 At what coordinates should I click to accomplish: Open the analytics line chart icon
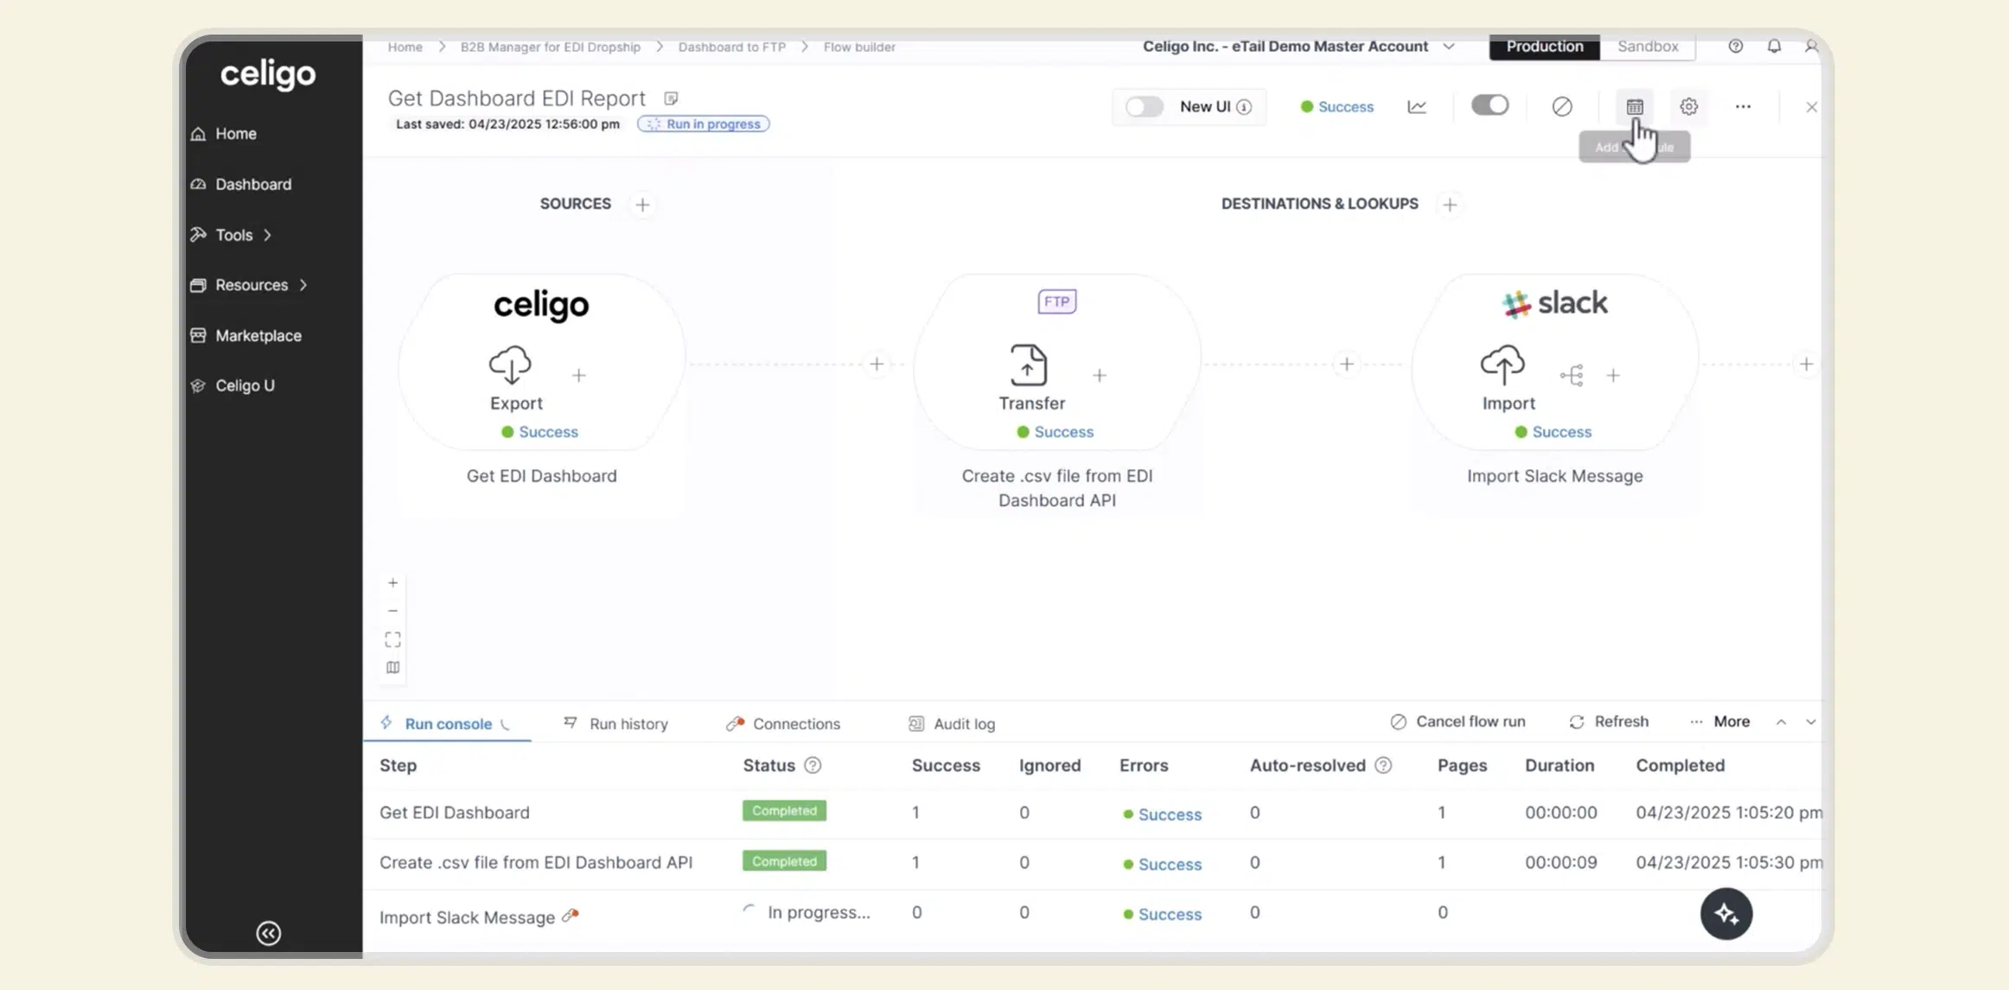(1417, 107)
